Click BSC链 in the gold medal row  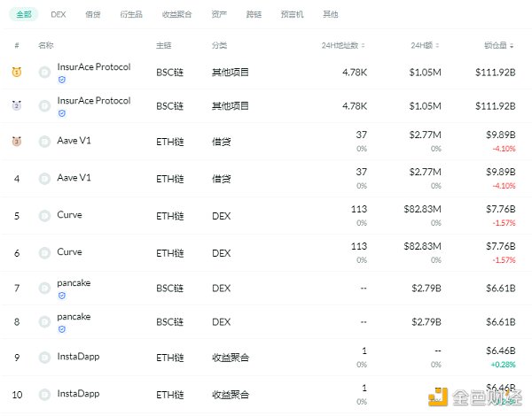point(169,73)
